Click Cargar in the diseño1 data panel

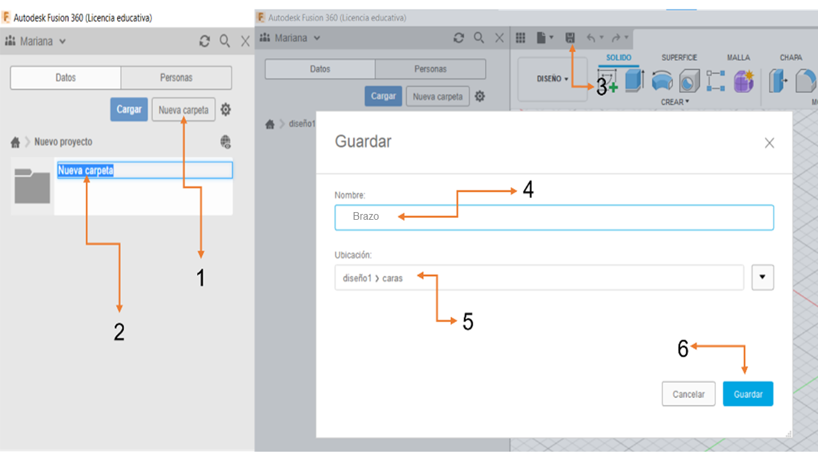click(x=383, y=96)
